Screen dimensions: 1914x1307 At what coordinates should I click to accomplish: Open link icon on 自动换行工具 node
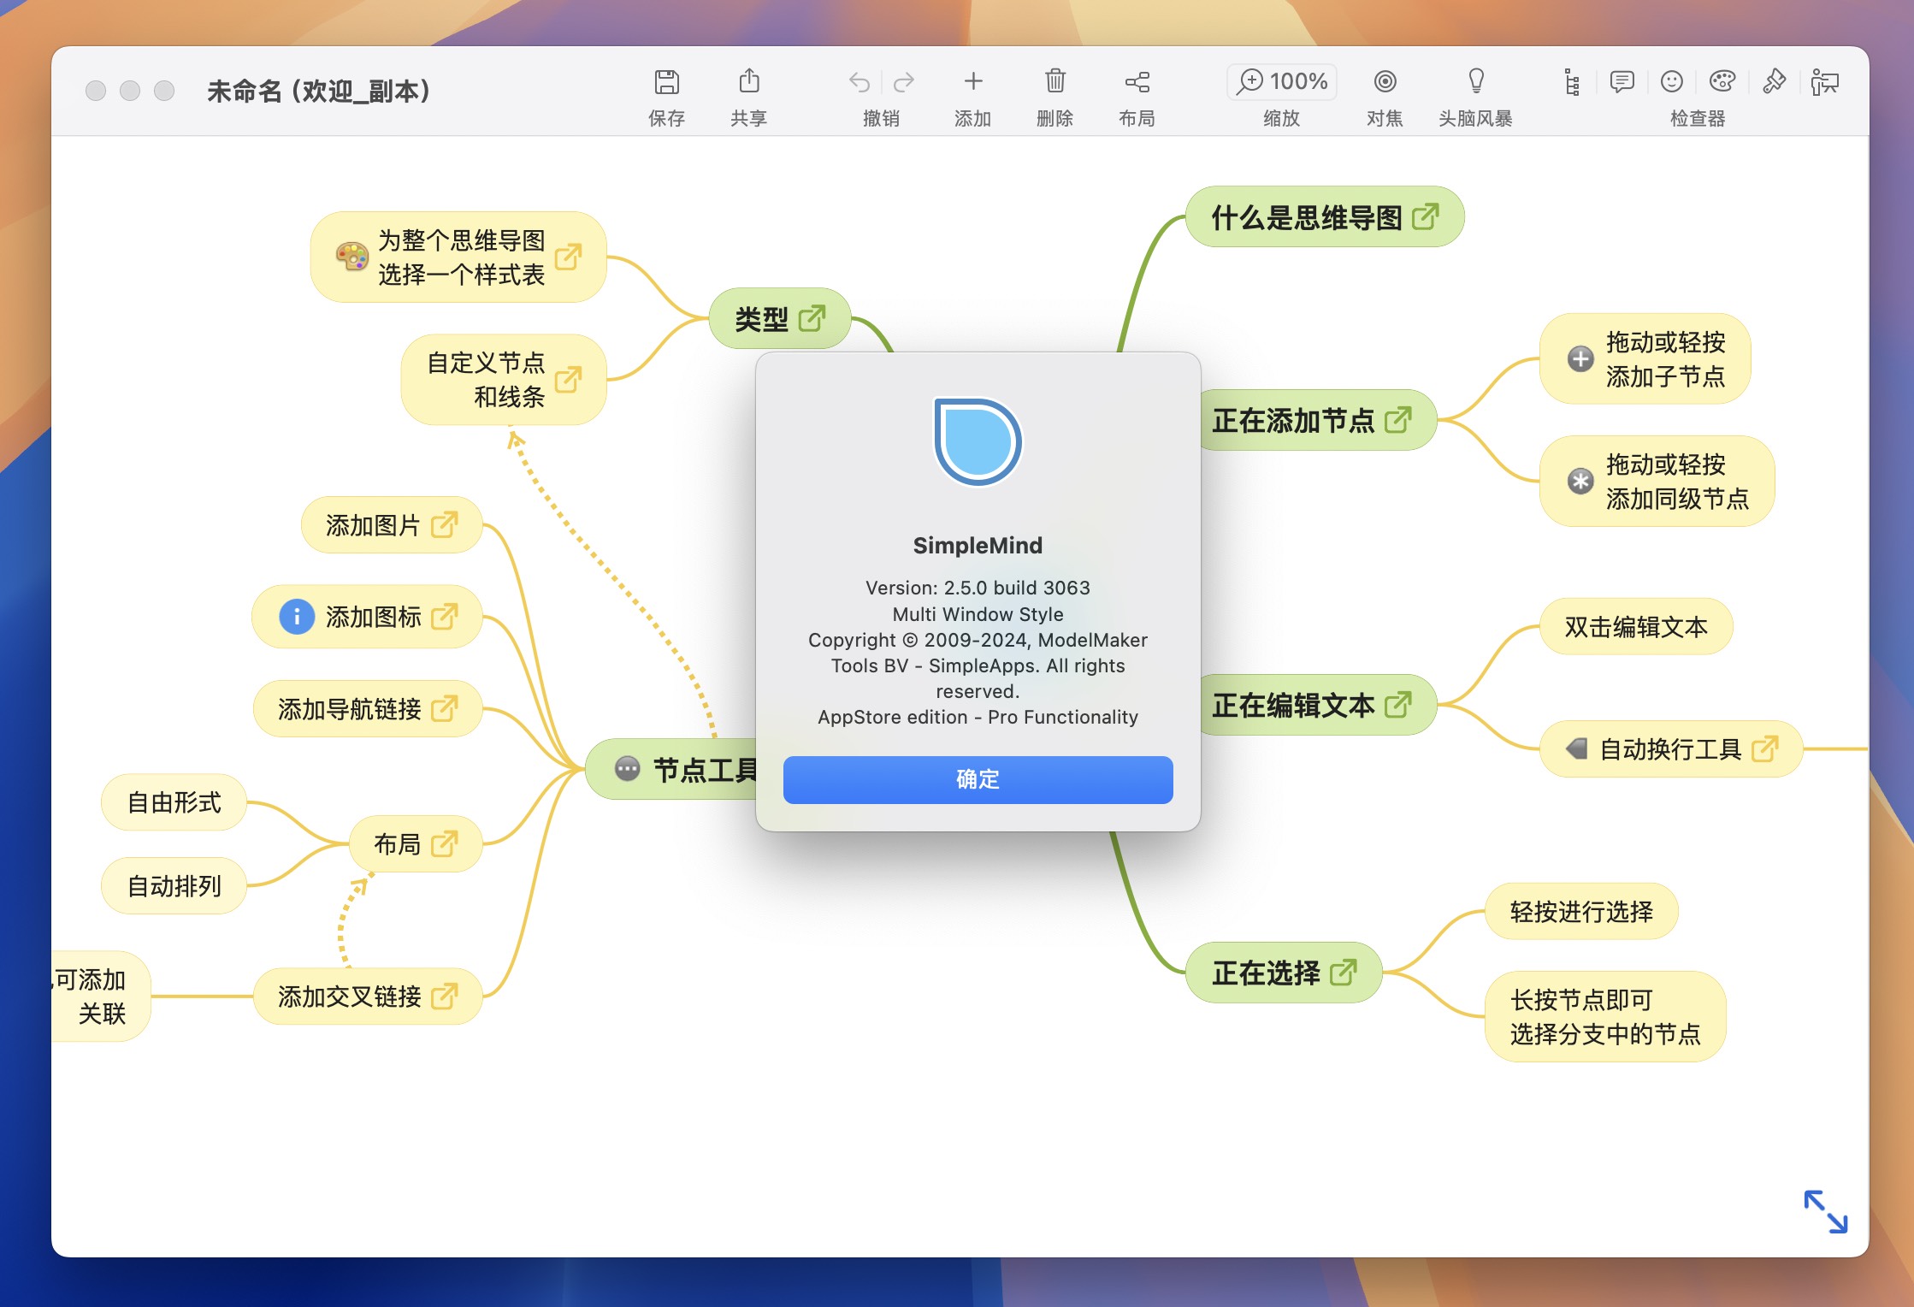pos(1764,749)
